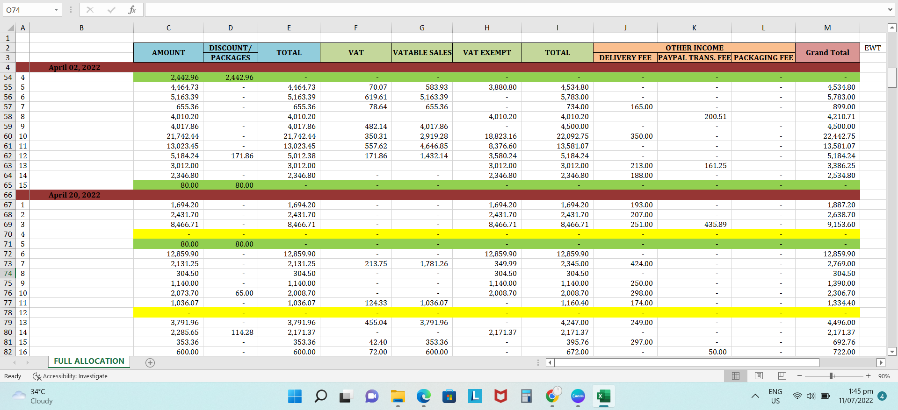
Task: Click the vertical scrollbar down arrow
Action: (x=892, y=352)
